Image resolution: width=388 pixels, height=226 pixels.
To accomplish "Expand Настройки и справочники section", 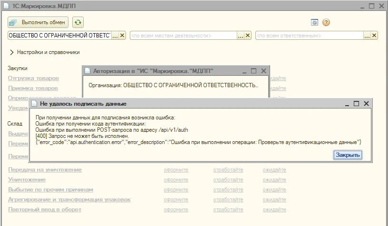I will tap(45, 52).
